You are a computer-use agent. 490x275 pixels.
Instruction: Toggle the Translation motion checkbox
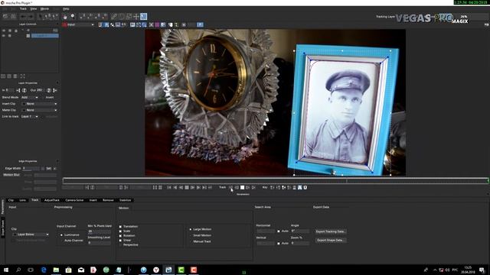tap(120, 227)
